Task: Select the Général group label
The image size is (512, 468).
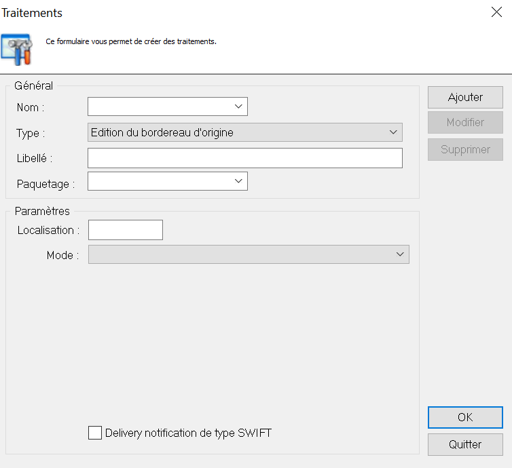Action: [x=33, y=85]
